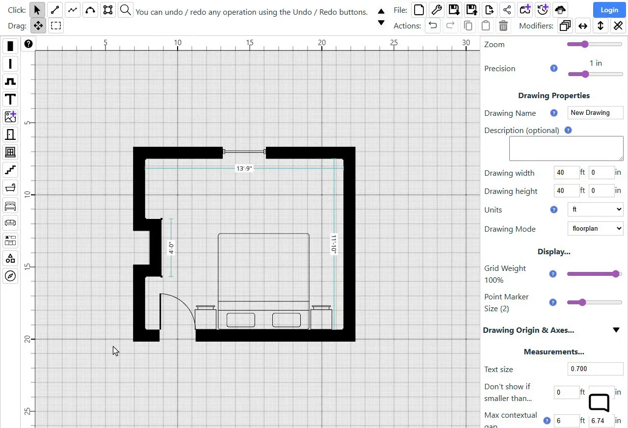
Task: Click the compass tool in sidebar
Action: click(x=10, y=276)
